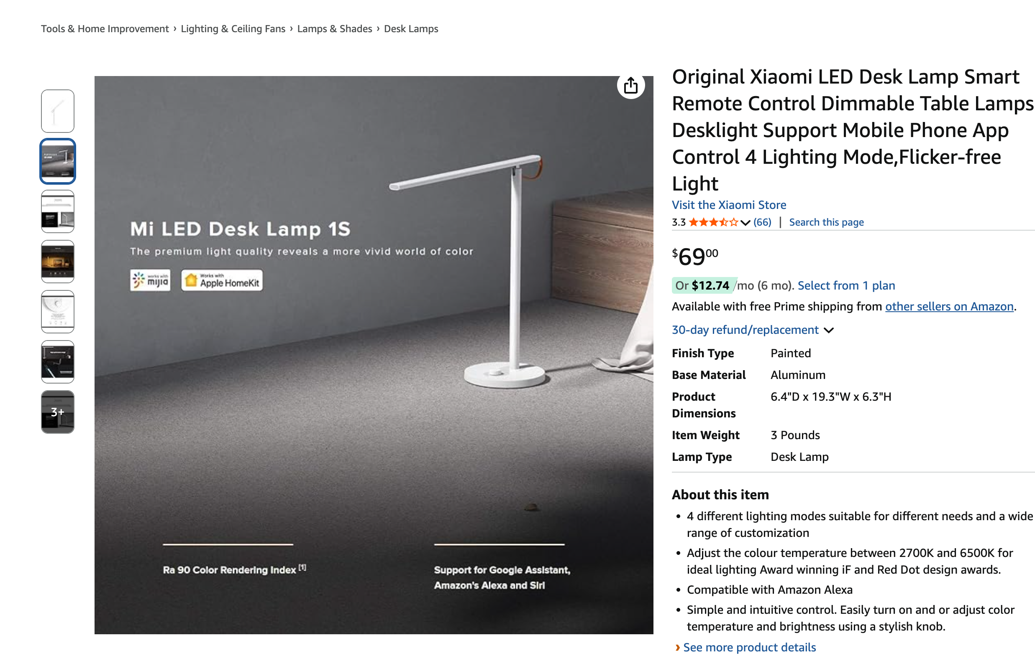Select the highlighted second product thumbnail
The image size is (1035, 661).
point(58,161)
